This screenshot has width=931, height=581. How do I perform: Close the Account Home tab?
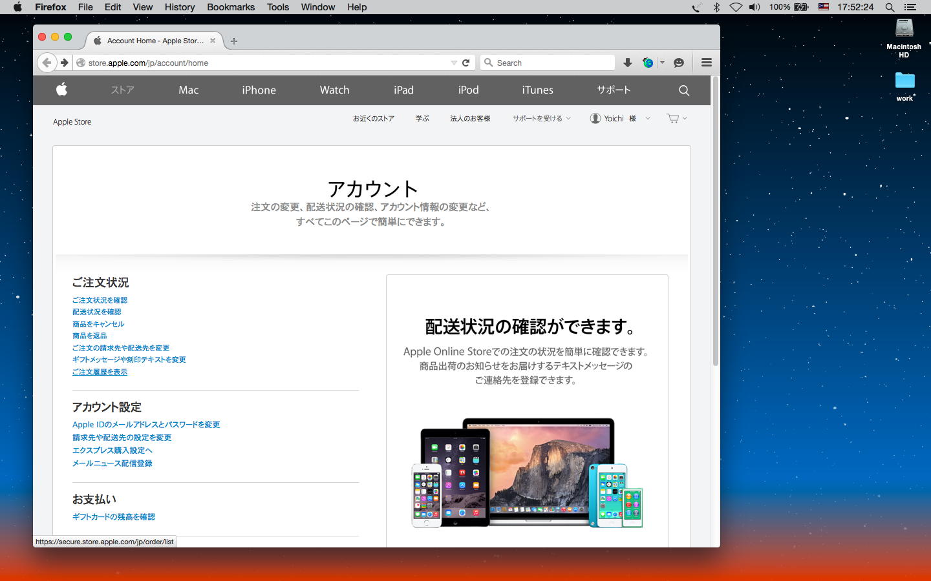pyautogui.click(x=213, y=41)
